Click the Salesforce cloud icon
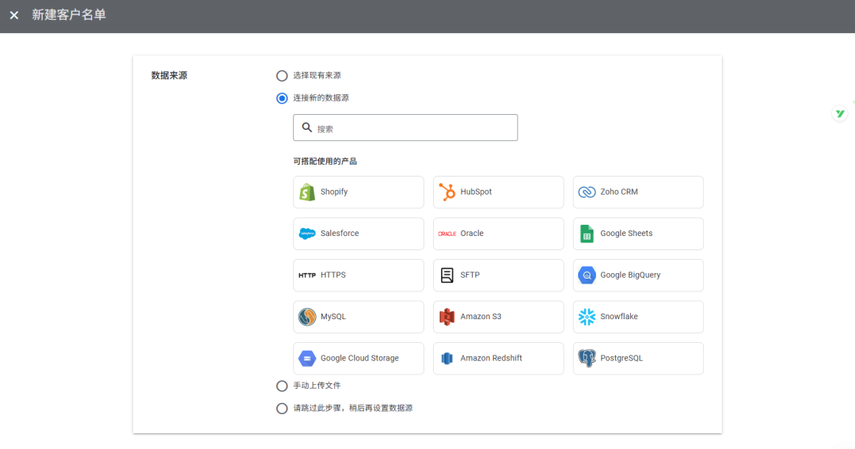Viewport: 855px width, 449px height. coord(307,234)
